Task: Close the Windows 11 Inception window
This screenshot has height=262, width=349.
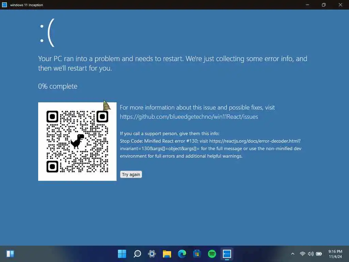Action: click(340, 5)
